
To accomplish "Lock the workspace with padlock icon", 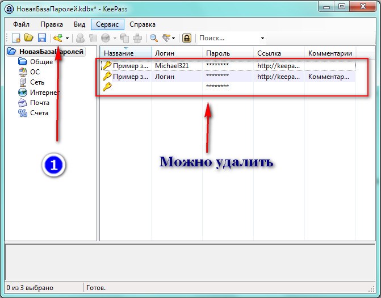I will (x=187, y=38).
